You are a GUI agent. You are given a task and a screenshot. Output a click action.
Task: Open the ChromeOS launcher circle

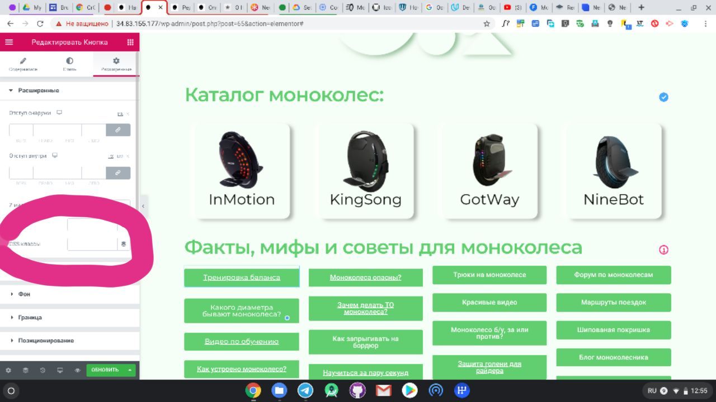[11, 391]
